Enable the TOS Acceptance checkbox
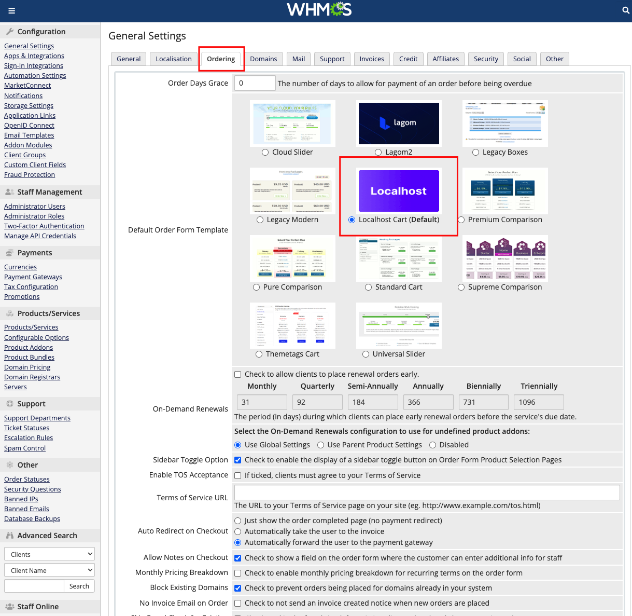 [238, 475]
